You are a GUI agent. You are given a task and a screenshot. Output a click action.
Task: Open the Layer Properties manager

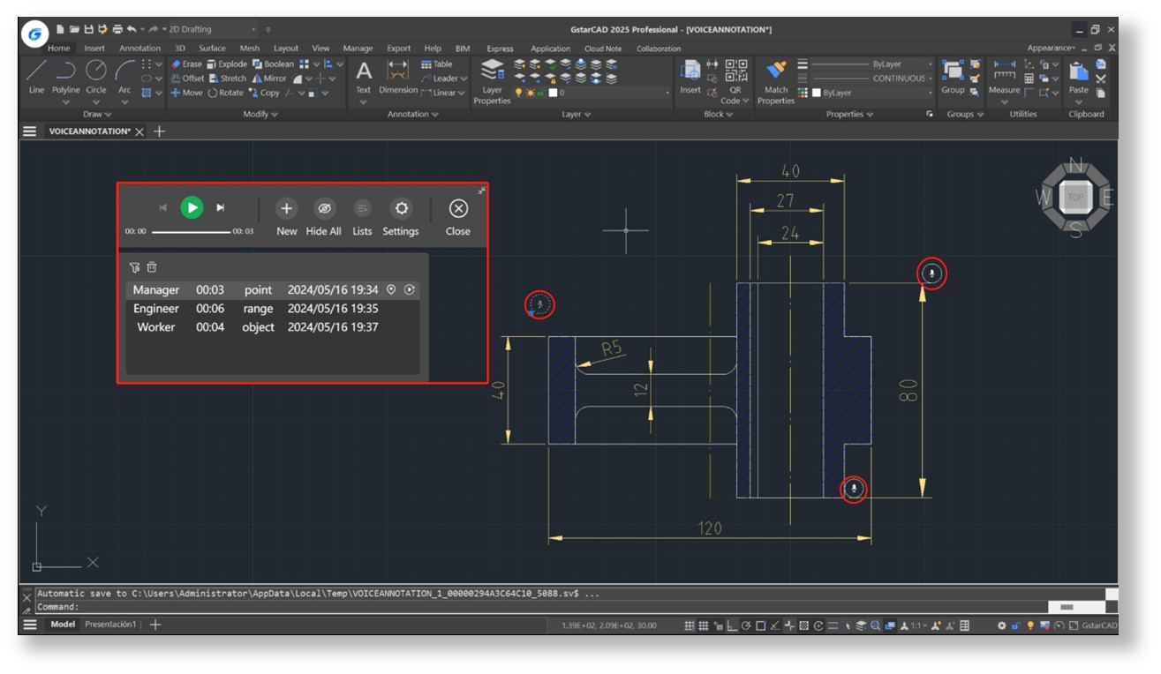[492, 72]
